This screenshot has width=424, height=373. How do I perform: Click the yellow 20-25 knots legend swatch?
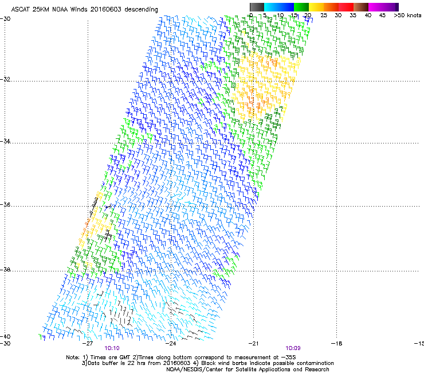click(x=316, y=7)
